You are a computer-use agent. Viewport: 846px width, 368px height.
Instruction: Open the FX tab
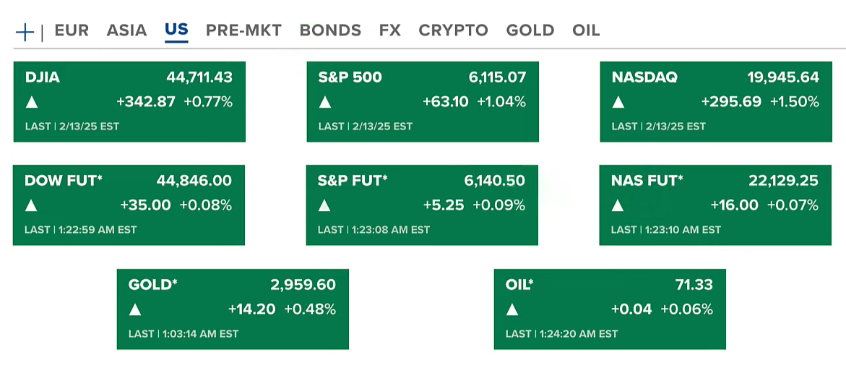tap(389, 30)
